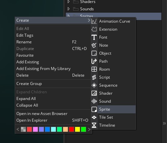Pick the blue colour swatch
Image resolution: width=167 pixels, height=143 pixels.
point(47,129)
